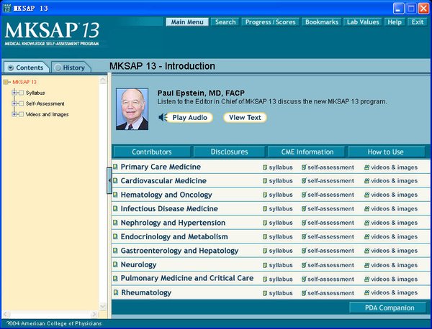Click the book icon before Infectious Disease Medicine
432x329 pixels.
click(x=115, y=208)
